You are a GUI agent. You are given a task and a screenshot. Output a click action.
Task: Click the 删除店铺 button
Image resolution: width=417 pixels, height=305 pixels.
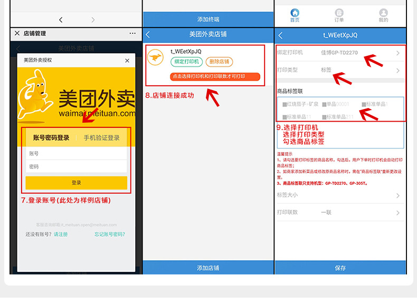point(219,62)
